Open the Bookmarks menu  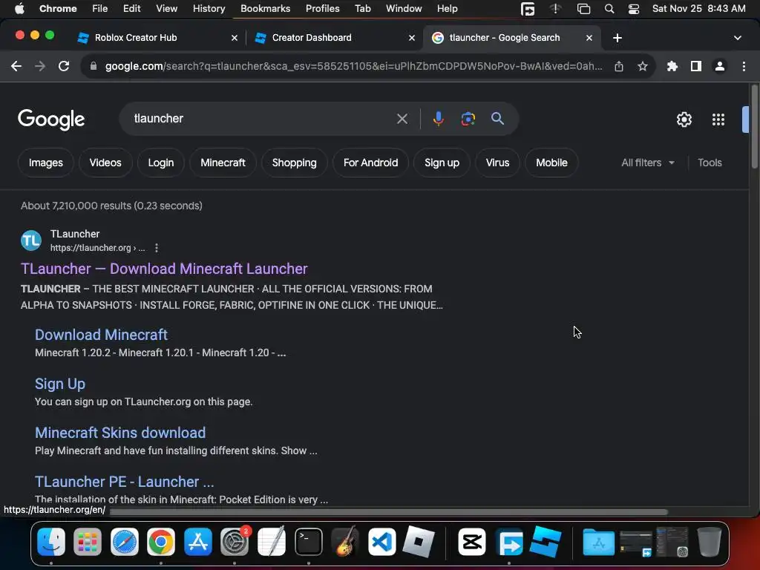[265, 9]
